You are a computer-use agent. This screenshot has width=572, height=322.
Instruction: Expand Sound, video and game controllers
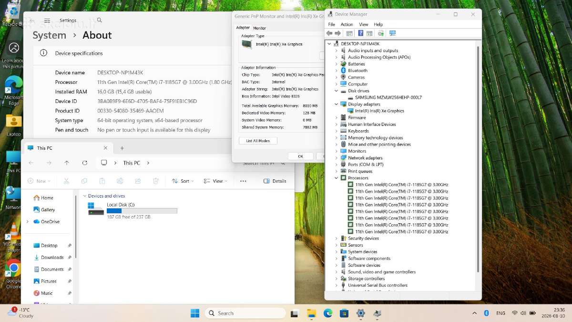click(336, 272)
